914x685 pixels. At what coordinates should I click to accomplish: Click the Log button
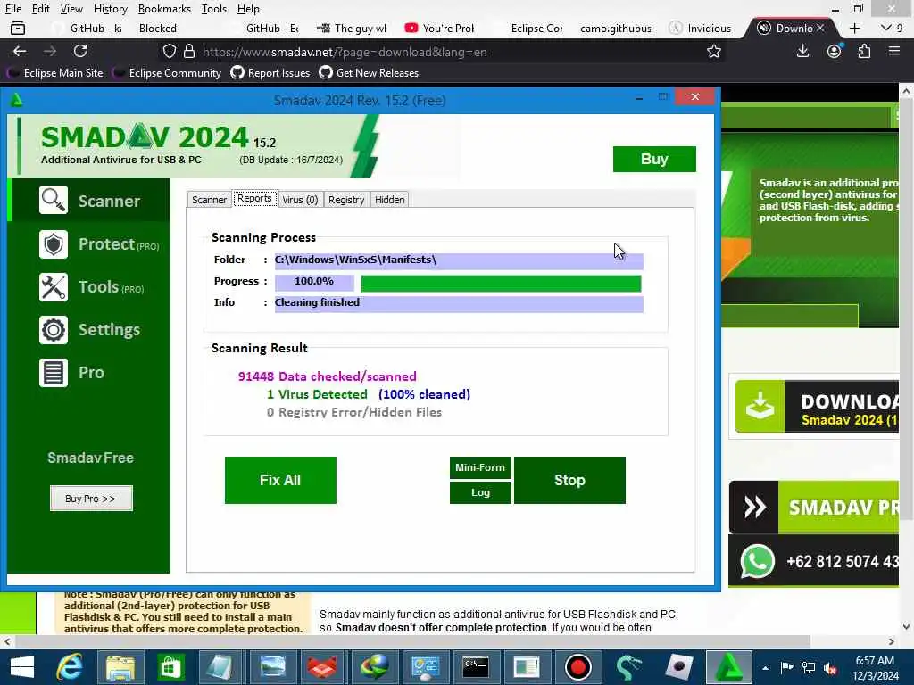tap(480, 492)
